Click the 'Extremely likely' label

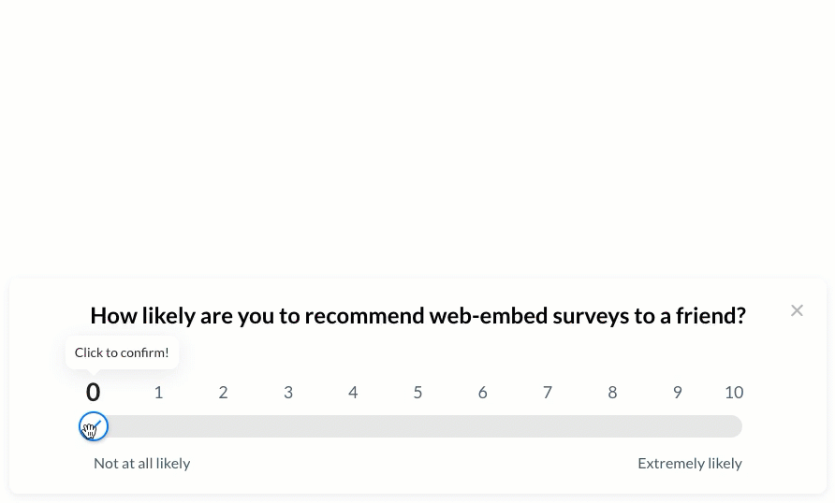click(x=690, y=464)
